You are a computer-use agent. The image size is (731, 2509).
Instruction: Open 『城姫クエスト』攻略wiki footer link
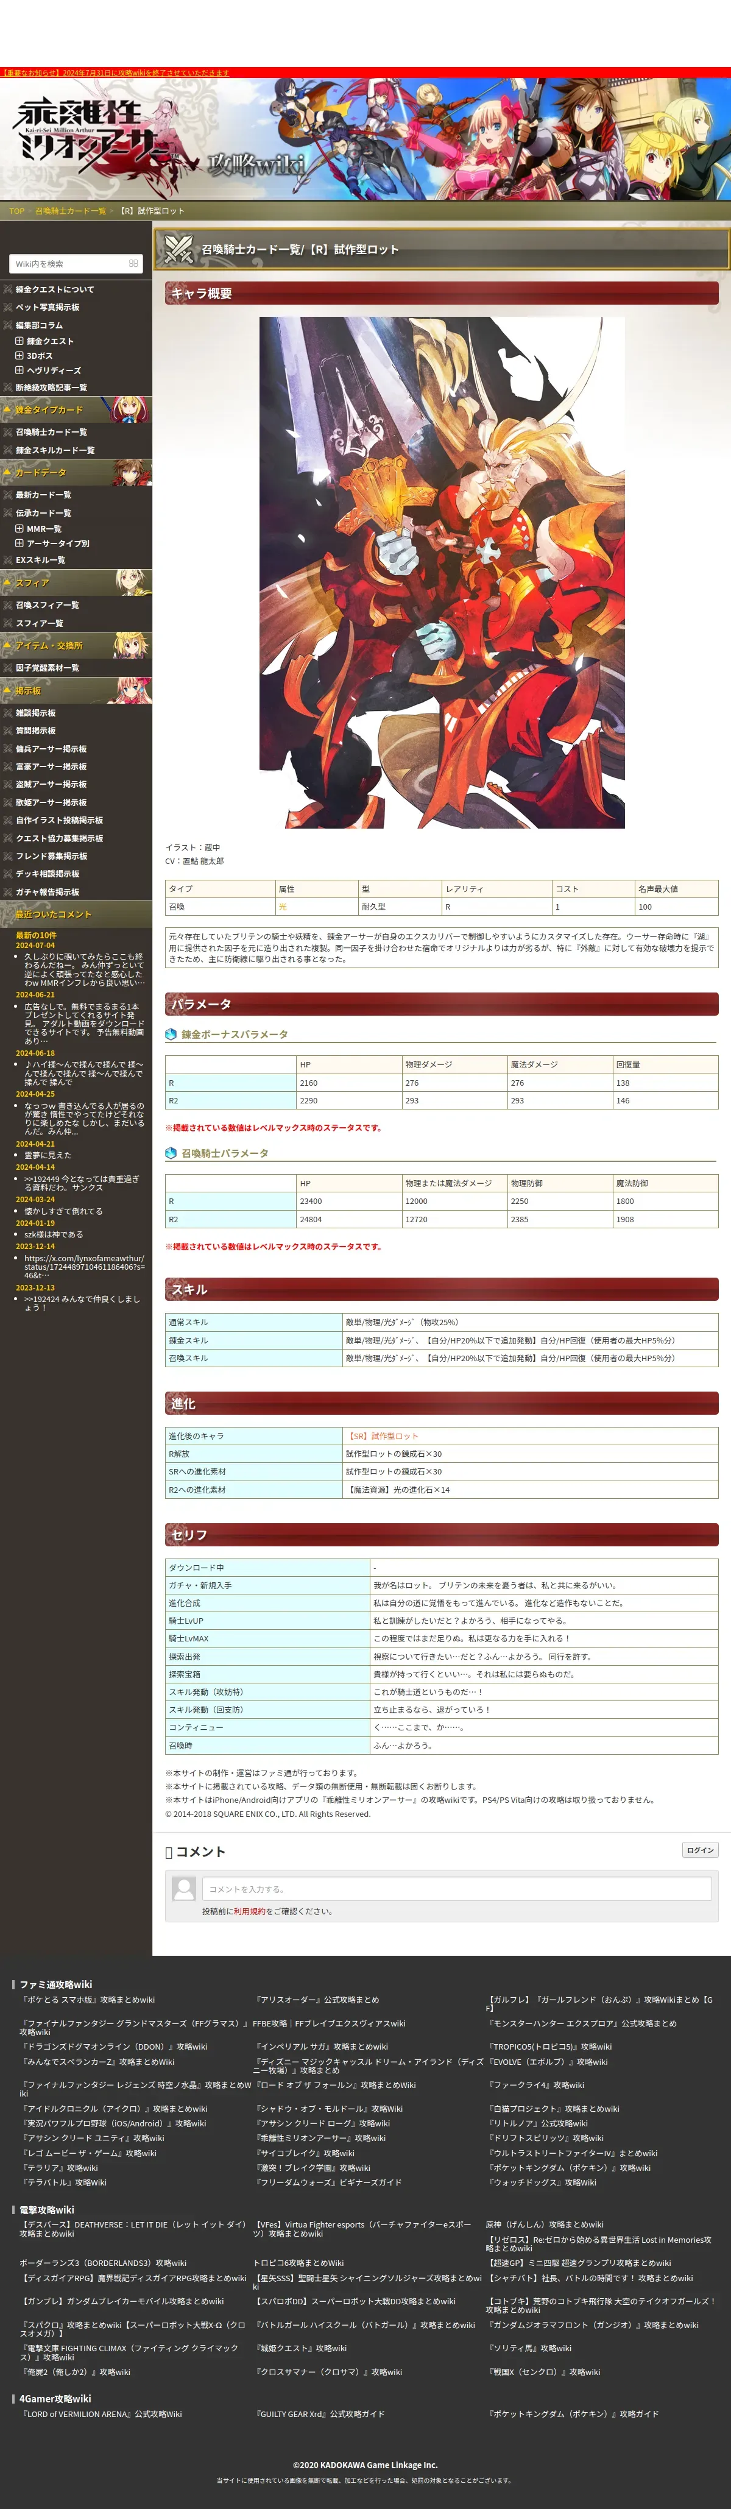[300, 2348]
